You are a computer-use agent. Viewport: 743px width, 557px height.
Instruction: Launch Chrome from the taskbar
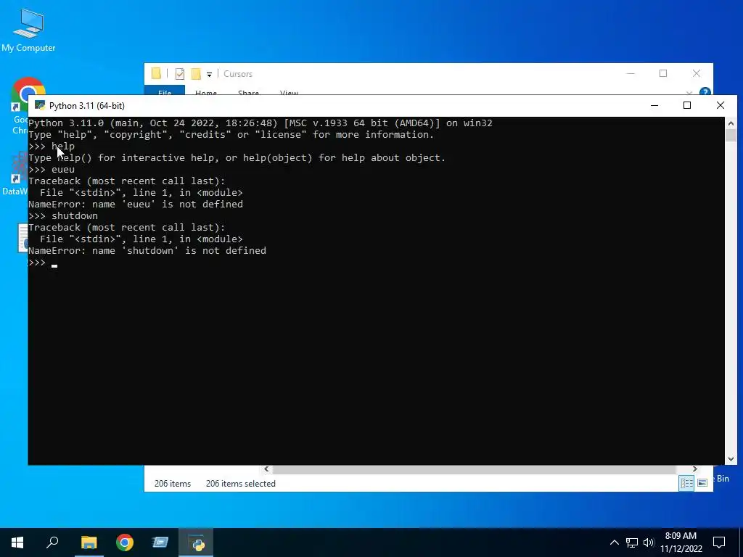click(125, 542)
